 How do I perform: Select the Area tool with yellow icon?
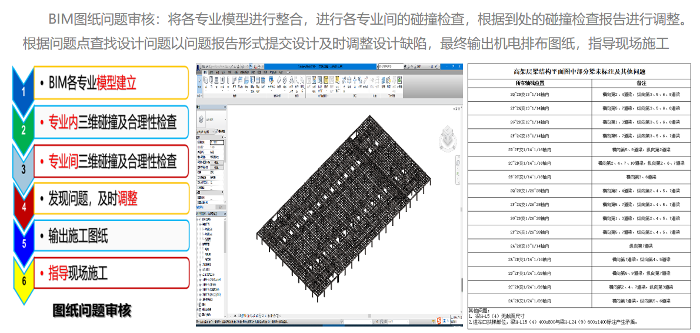click(x=326, y=83)
